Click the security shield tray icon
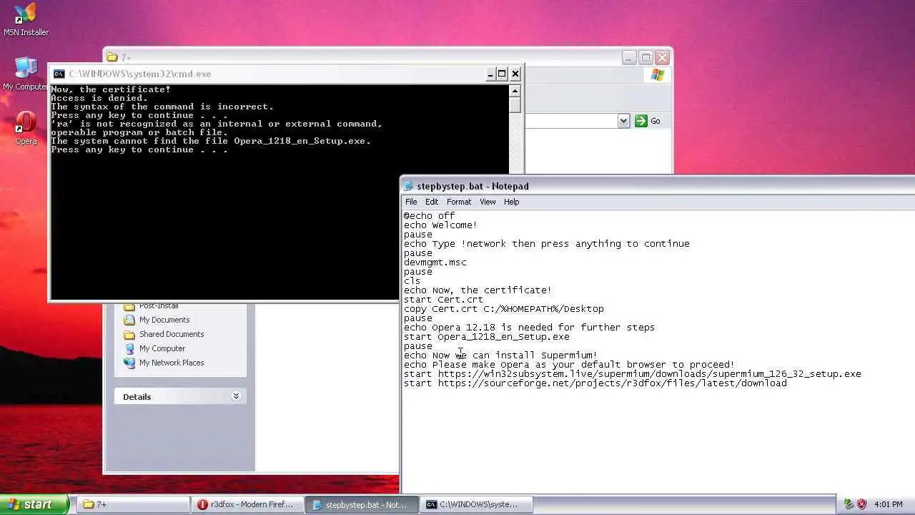 (861, 504)
